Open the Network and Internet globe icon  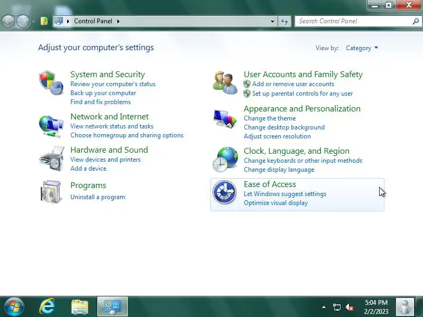click(51, 126)
